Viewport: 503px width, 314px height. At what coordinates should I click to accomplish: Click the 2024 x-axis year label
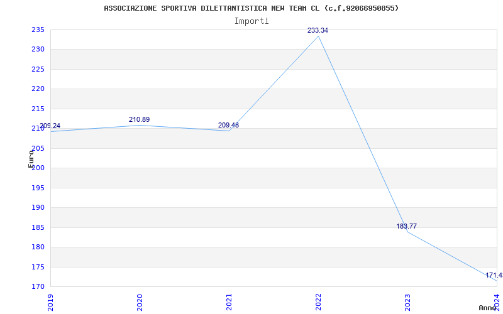coord(496,302)
